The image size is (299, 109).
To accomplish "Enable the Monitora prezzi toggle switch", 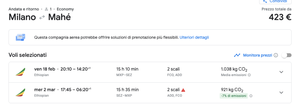I will [x=287, y=55].
